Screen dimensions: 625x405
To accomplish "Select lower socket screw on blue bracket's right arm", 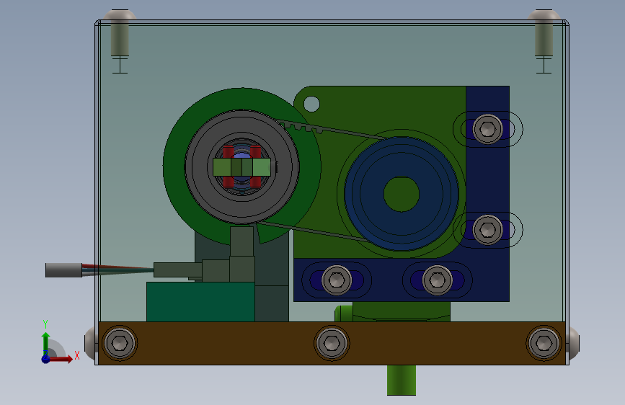I will coord(487,230).
